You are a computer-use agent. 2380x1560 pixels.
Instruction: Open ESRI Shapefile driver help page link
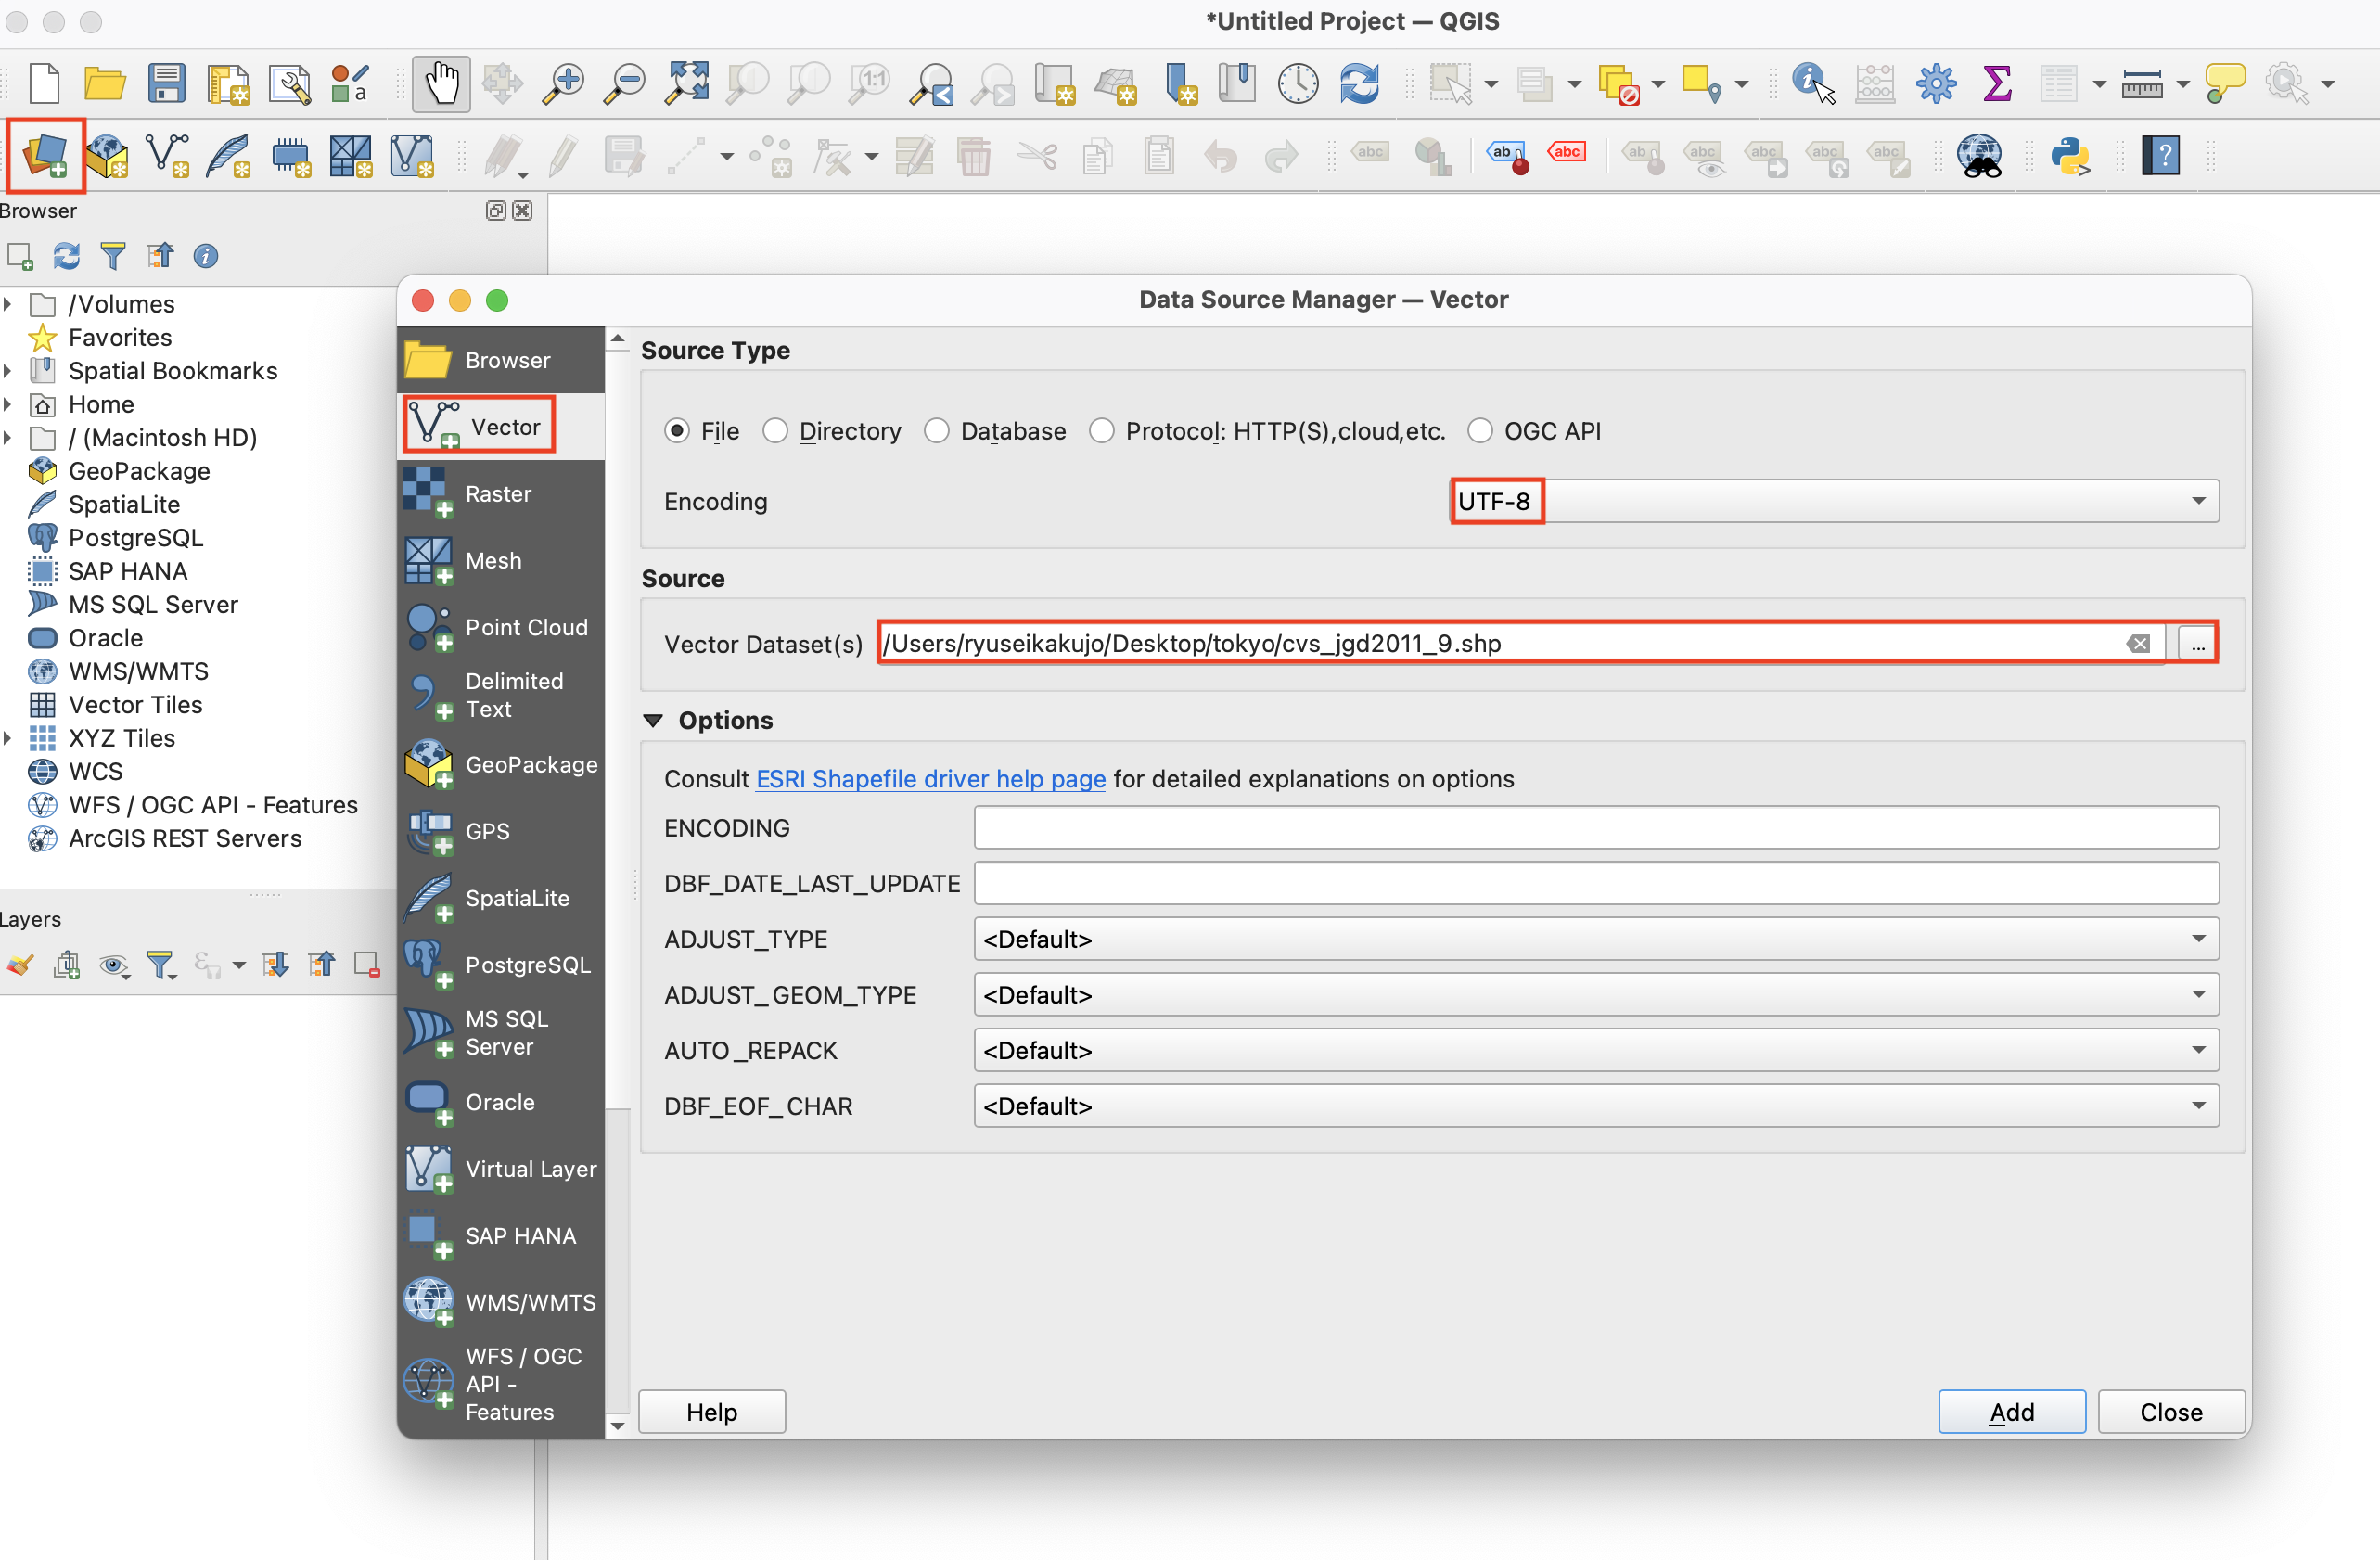(x=930, y=778)
